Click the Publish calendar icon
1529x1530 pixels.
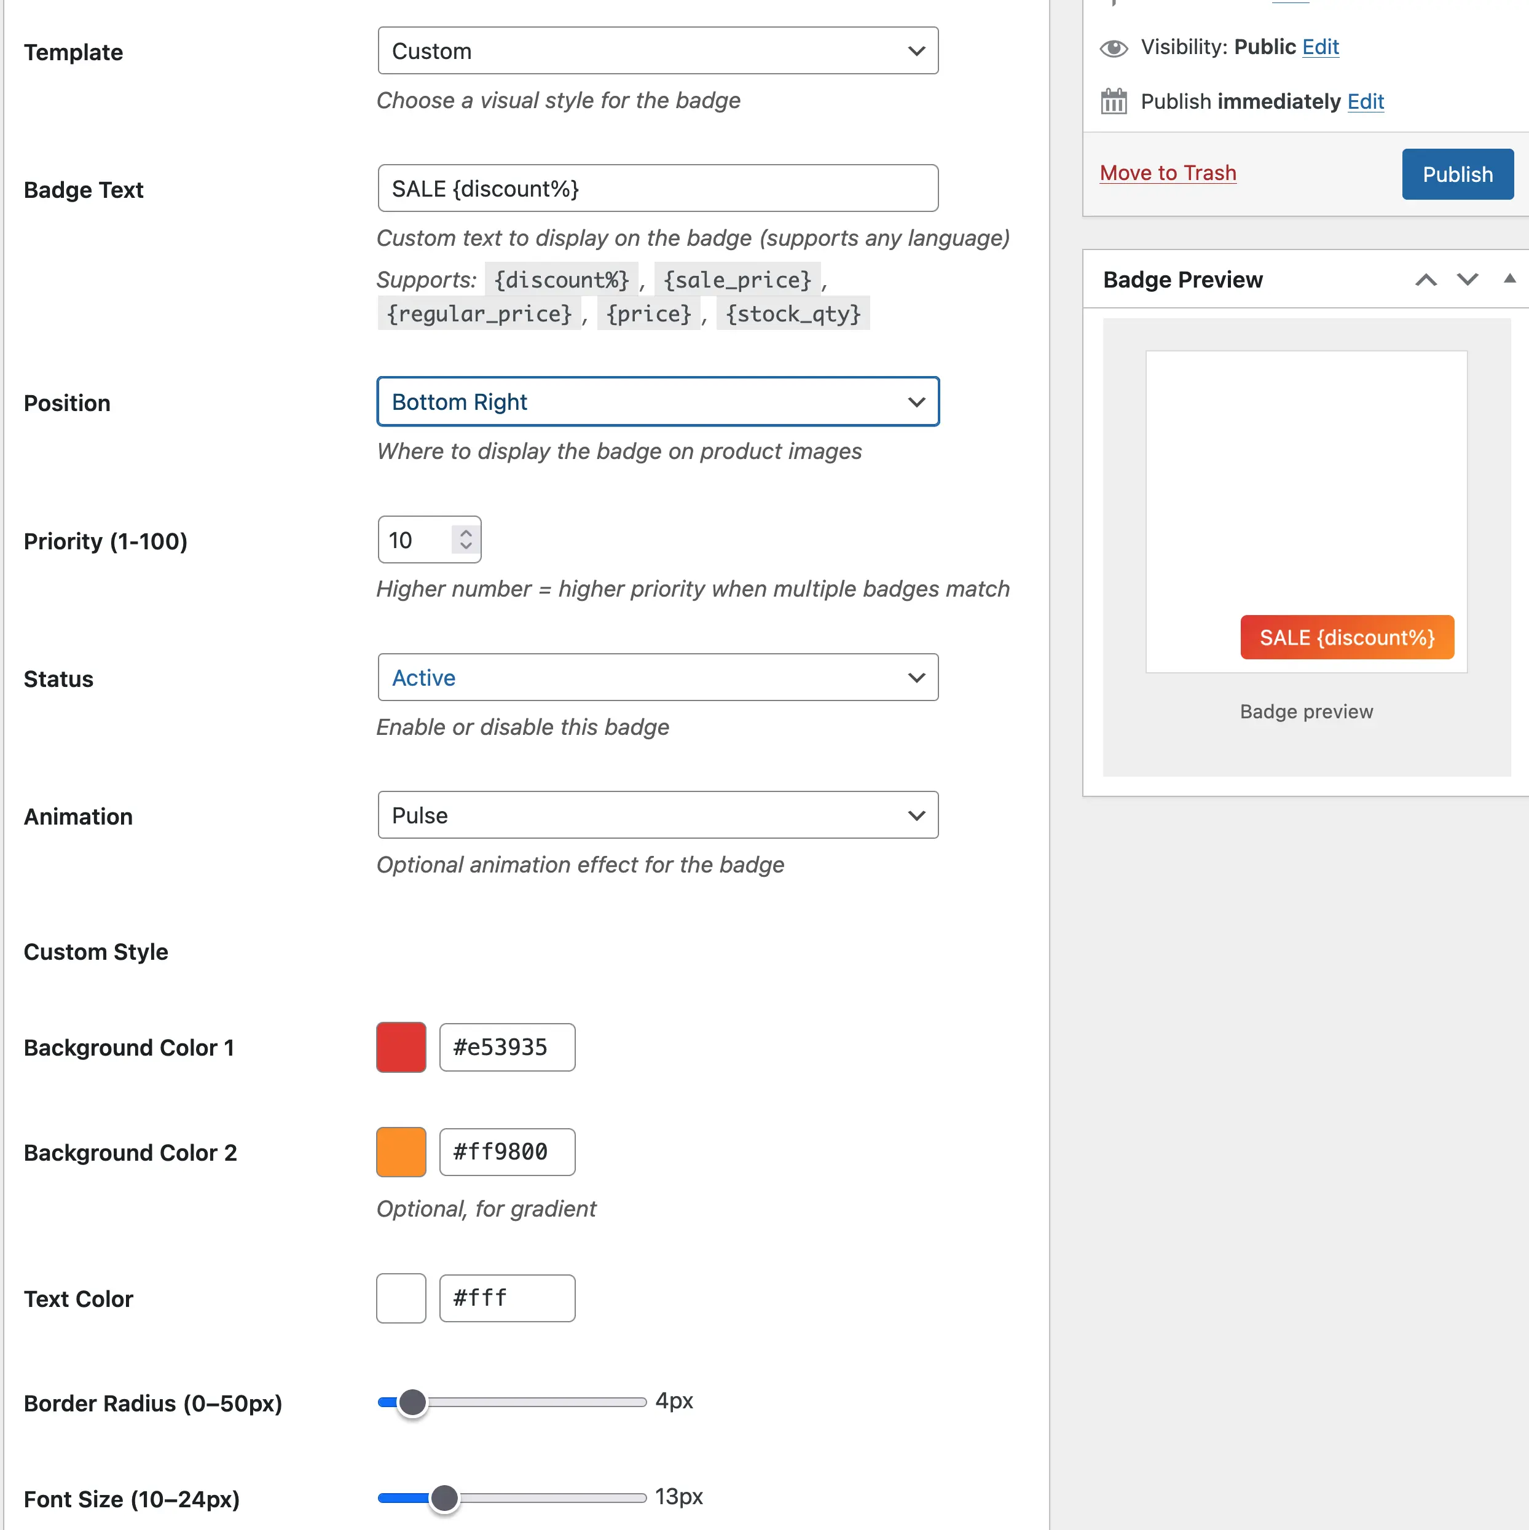(1114, 101)
